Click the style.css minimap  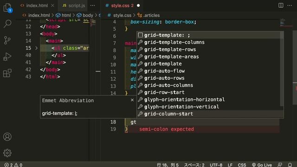click(x=286, y=23)
